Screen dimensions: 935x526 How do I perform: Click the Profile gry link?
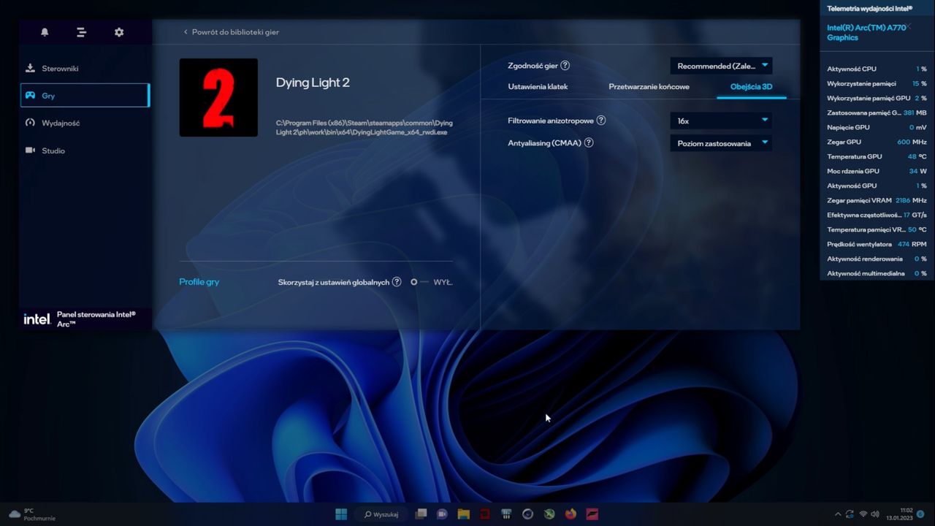199,282
